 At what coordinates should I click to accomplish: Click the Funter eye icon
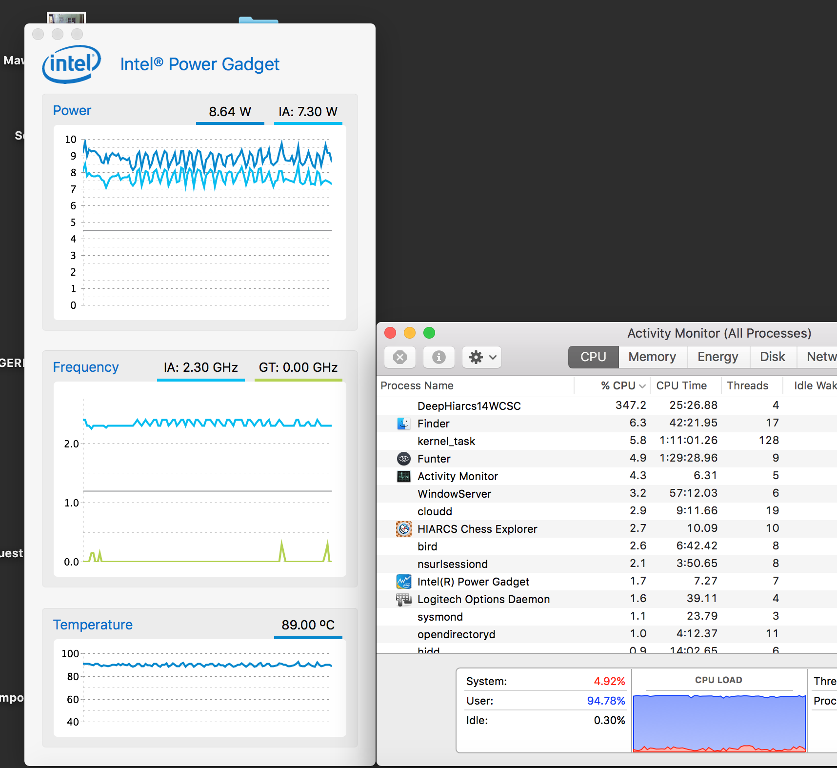[x=403, y=459]
